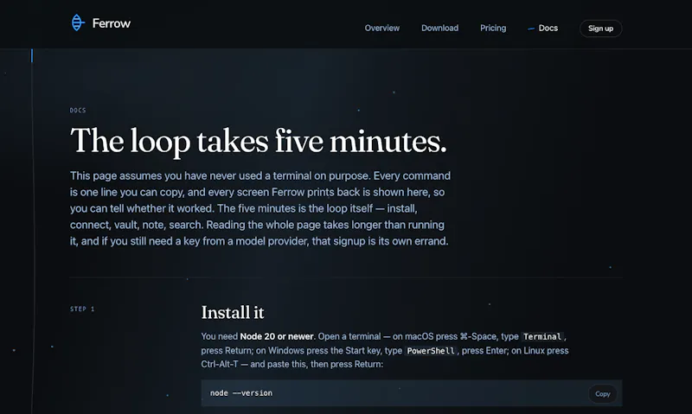The image size is (692, 414).
Task: Click the inline 'PowerShell' code text
Action: 431,351
